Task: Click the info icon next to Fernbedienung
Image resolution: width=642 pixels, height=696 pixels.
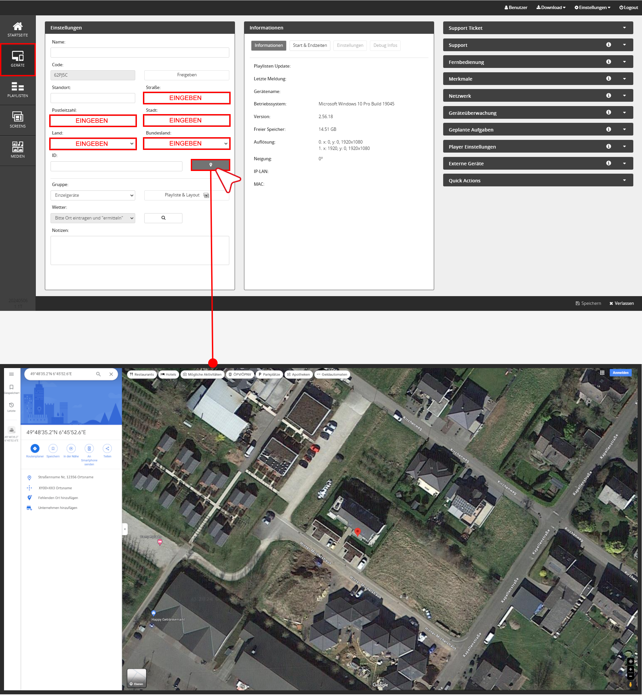Action: 608,62
